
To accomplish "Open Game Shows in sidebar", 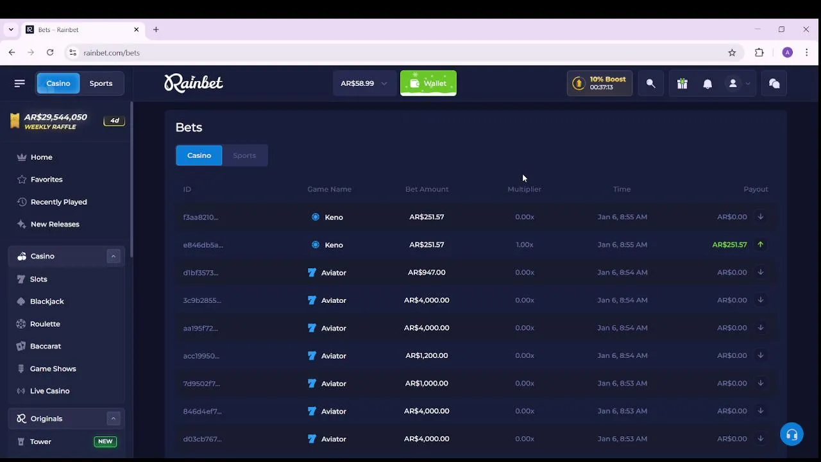I will coord(53,369).
